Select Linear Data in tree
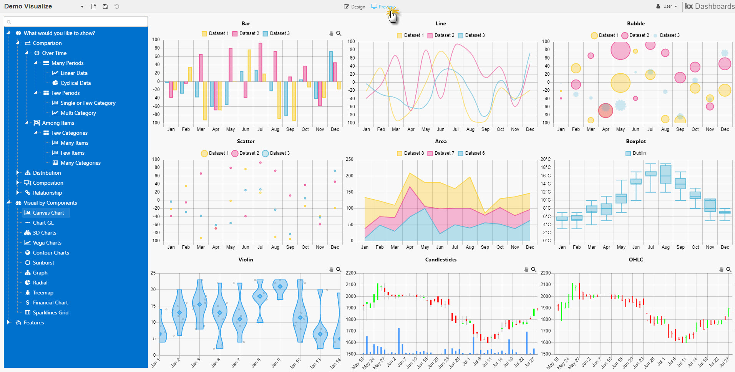735x372 pixels. (74, 73)
